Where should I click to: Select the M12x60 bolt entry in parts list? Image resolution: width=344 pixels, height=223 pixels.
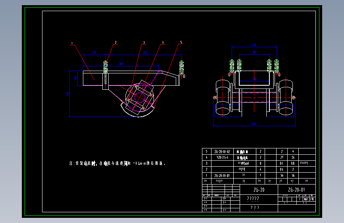244,163
